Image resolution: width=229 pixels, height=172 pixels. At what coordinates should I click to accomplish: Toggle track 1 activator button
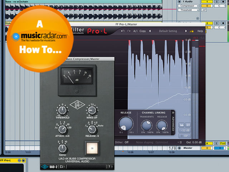tap(207, 1)
